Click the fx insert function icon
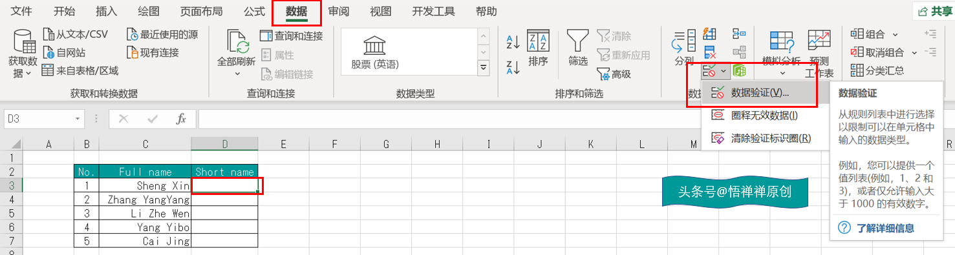955x255 pixels. (x=182, y=119)
